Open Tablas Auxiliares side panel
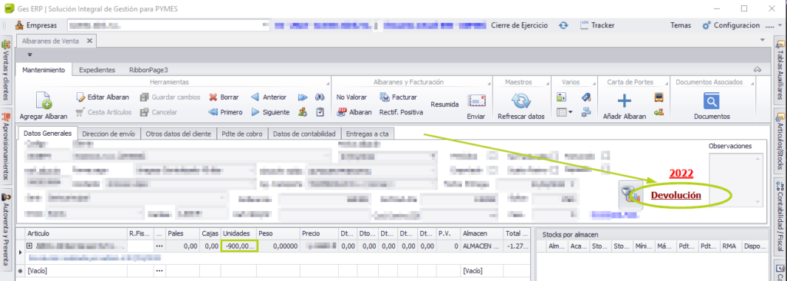 [x=781, y=71]
